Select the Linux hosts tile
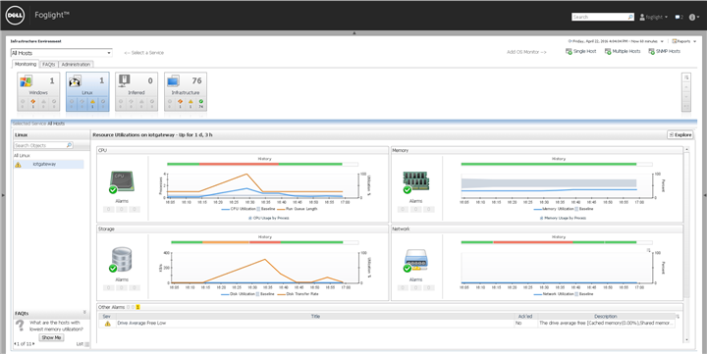Image resolution: width=707 pixels, height=354 pixels. 87,91
